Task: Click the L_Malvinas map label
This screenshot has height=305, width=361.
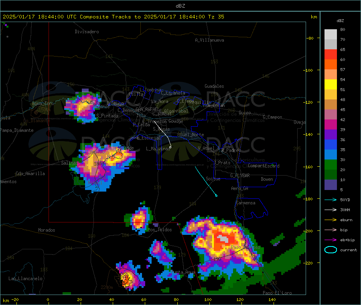Action: (158, 149)
